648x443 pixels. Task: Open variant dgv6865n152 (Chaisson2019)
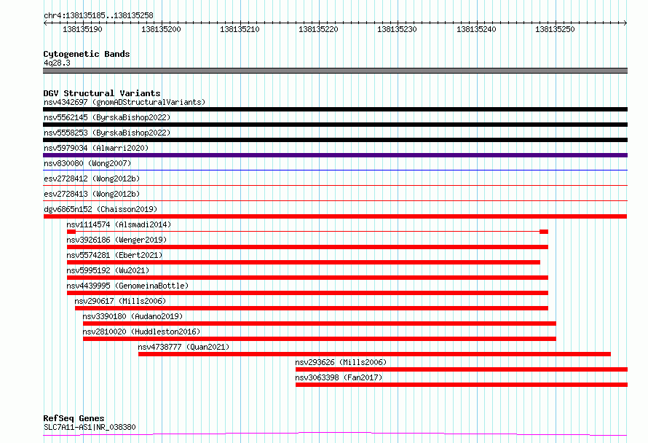pyautogui.click(x=100, y=209)
